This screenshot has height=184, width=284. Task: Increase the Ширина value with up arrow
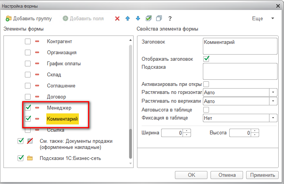pos(187,131)
